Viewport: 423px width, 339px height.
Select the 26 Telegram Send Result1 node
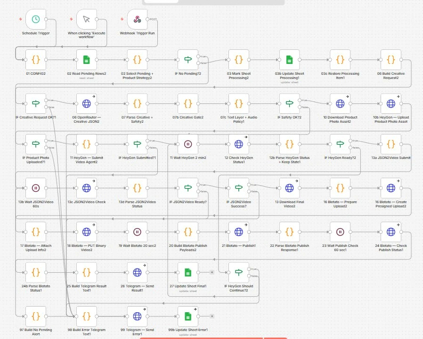(x=137, y=273)
